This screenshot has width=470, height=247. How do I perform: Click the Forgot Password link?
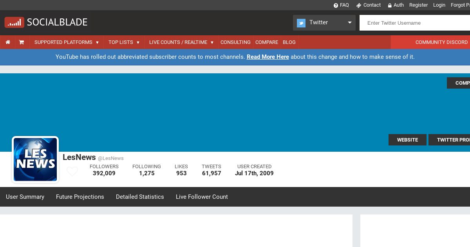pos(460,5)
